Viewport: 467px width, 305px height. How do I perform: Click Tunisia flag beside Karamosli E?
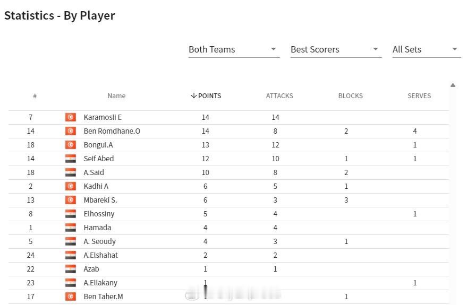[x=71, y=117]
